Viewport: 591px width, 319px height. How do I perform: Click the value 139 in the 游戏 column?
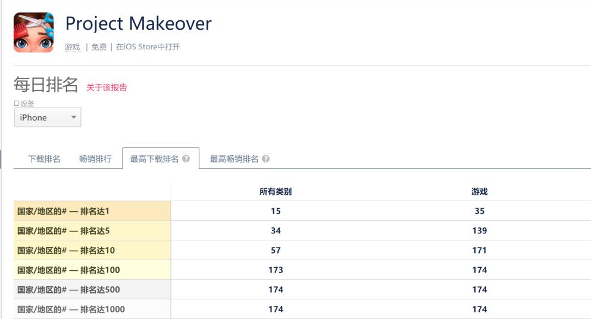[479, 231]
